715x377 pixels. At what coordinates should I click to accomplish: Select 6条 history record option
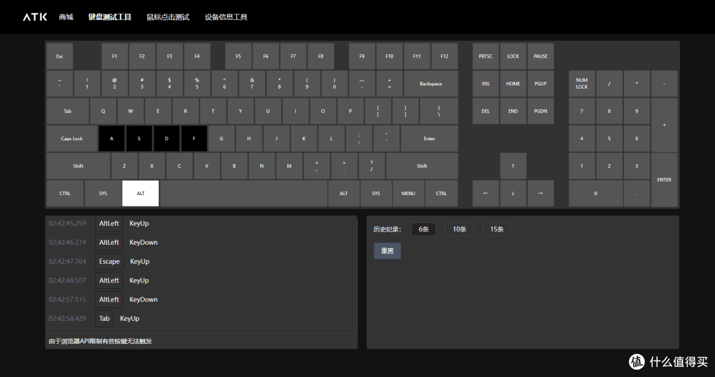tap(424, 229)
